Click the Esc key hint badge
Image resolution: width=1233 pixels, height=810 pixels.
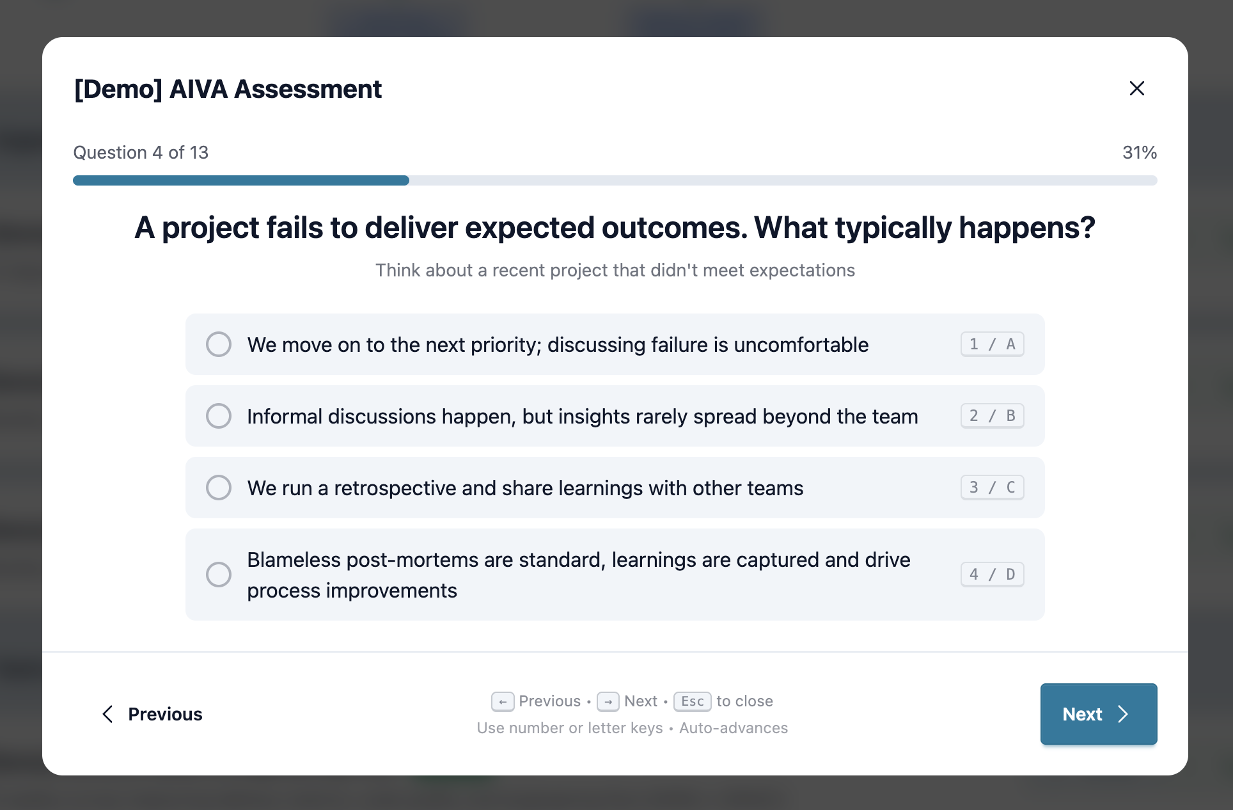click(x=693, y=701)
